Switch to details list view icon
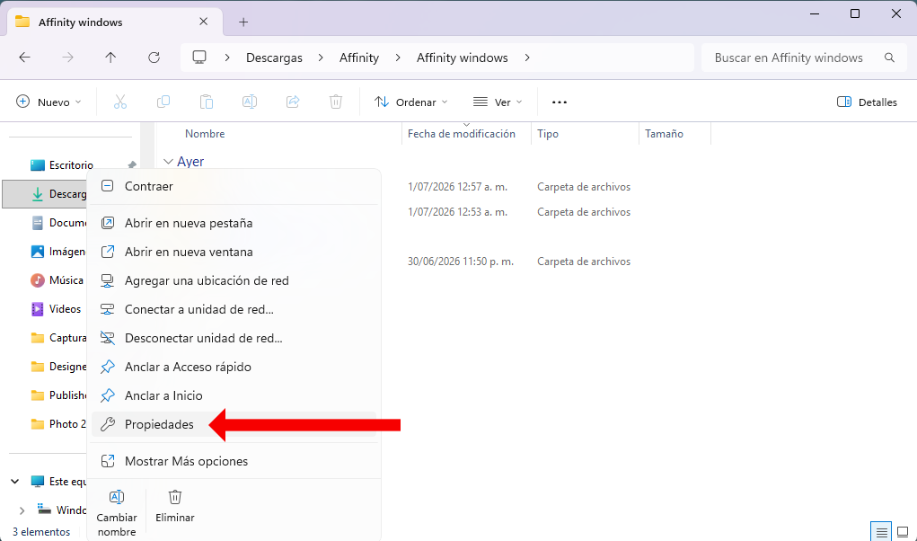This screenshot has width=917, height=541. click(x=881, y=532)
